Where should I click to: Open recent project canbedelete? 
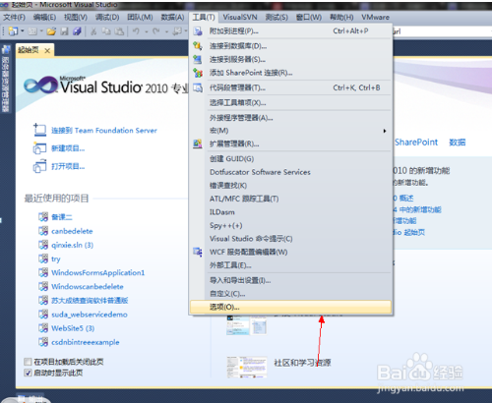[x=72, y=231]
